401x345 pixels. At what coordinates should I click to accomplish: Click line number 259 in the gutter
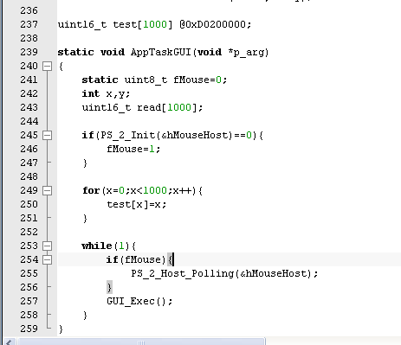(29, 329)
